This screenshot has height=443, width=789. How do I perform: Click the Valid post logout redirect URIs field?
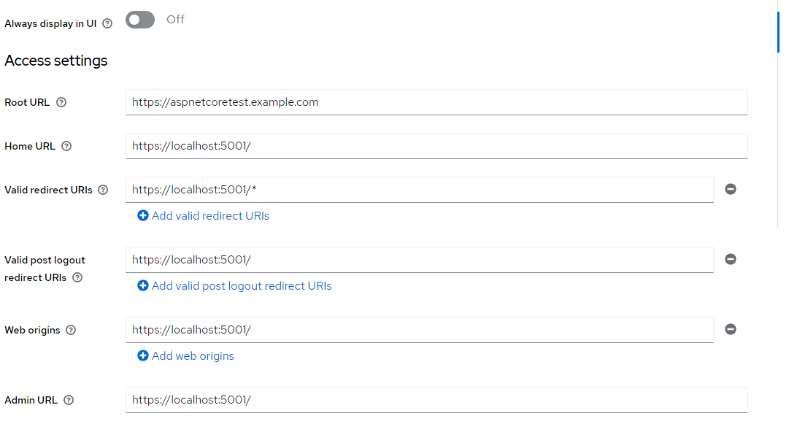pos(419,260)
